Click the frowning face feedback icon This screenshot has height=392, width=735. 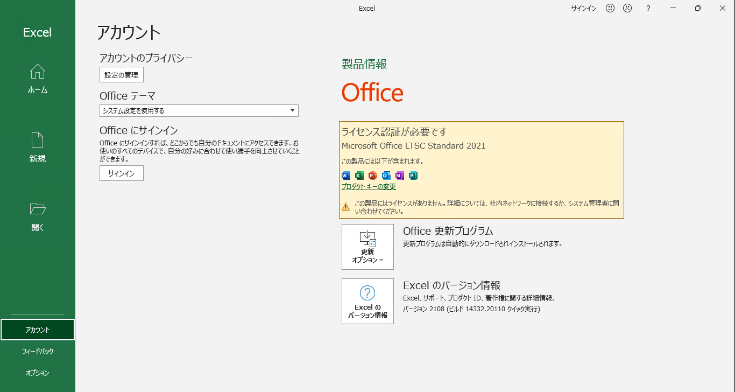coord(627,8)
